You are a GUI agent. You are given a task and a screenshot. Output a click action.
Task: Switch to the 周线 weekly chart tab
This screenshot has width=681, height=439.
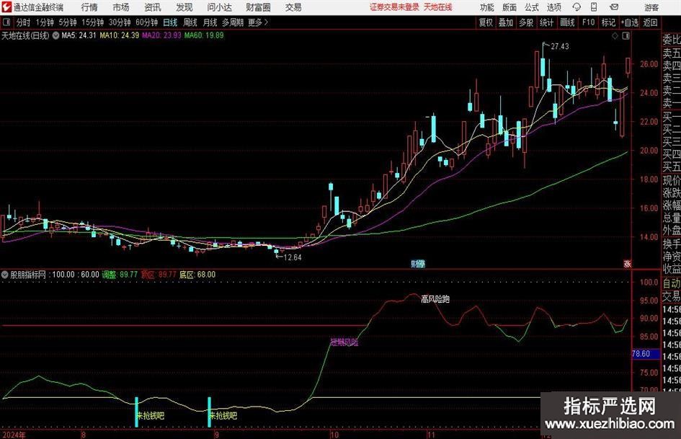point(190,22)
